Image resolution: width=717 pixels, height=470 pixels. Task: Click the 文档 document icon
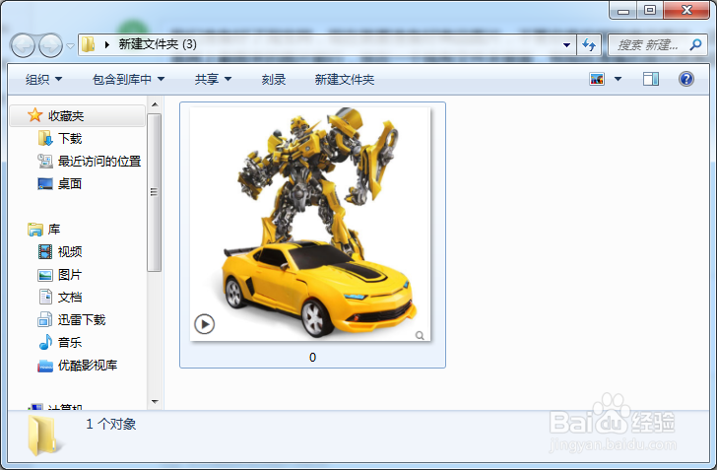tap(45, 297)
